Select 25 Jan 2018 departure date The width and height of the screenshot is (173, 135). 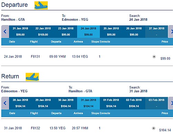point(111,32)
